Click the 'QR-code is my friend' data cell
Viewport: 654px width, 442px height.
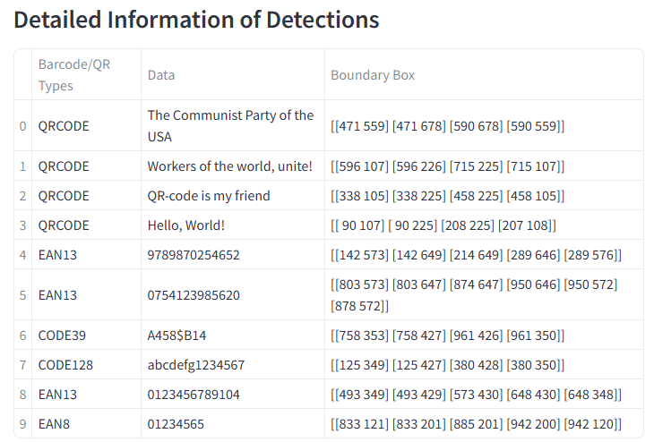point(208,196)
